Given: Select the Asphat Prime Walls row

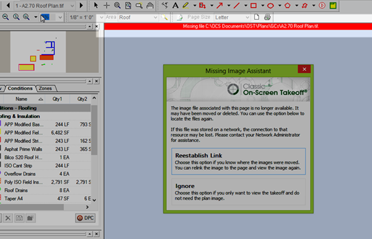Looking at the screenshot, I should pyautogui.click(x=45, y=149).
